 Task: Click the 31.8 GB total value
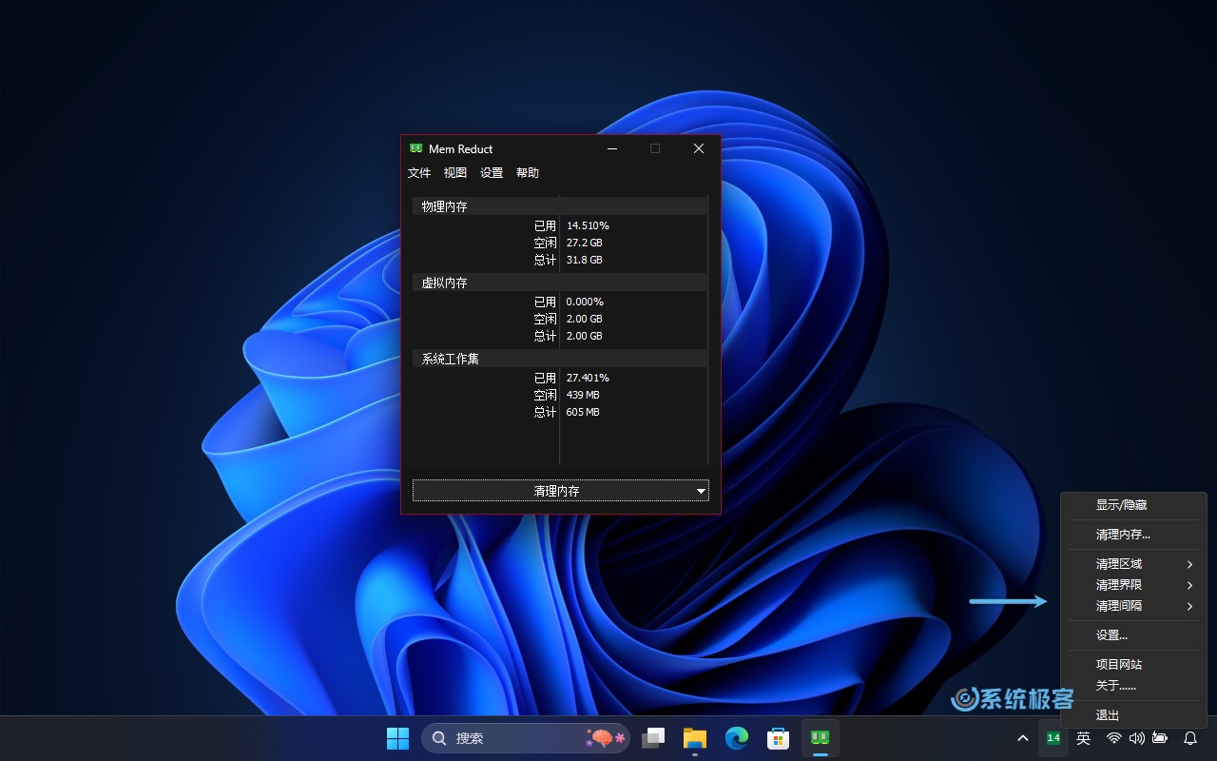click(x=585, y=260)
